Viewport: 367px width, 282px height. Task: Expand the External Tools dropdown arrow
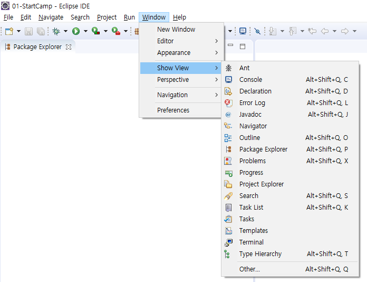tap(125, 31)
